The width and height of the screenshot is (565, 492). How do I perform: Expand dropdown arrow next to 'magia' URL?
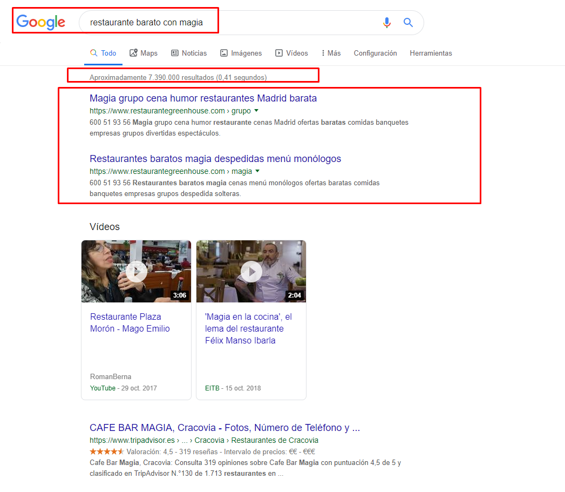pyautogui.click(x=257, y=171)
